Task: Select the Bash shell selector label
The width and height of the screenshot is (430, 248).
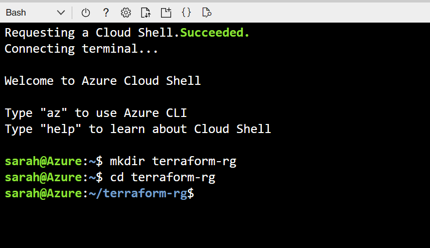Action: 16,13
